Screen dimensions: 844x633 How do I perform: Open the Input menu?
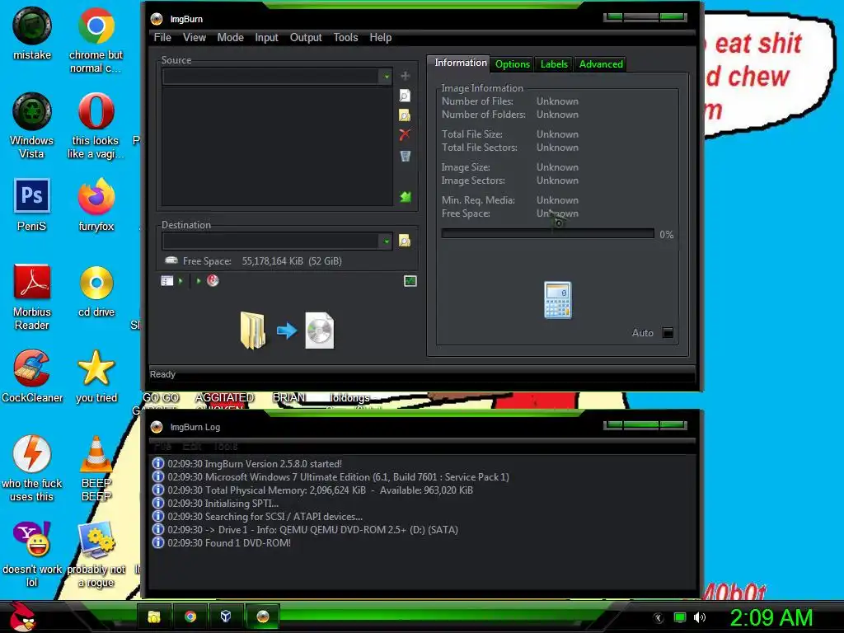(266, 38)
